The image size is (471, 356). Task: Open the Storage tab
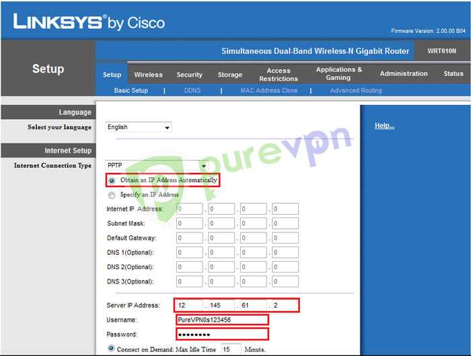pos(230,75)
